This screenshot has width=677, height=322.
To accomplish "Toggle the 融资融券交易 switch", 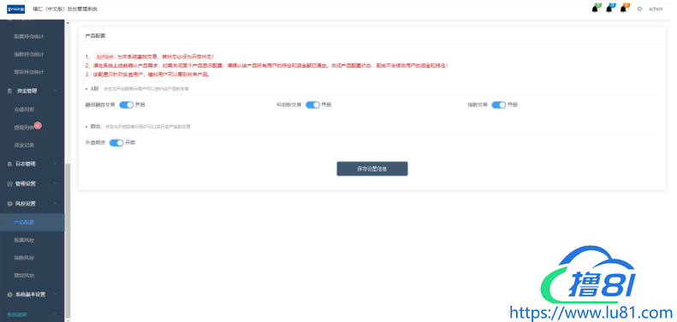I will [127, 105].
